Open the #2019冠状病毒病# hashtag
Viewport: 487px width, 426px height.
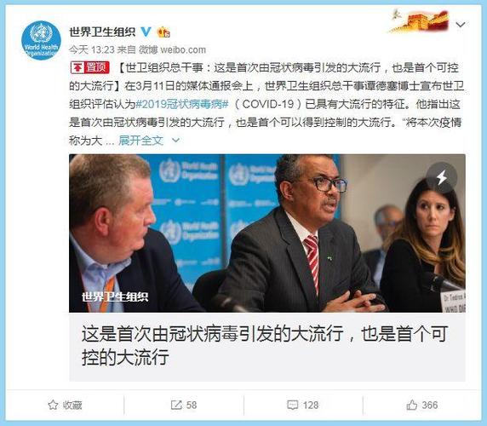point(182,104)
